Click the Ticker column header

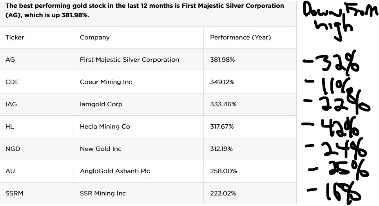coord(15,38)
